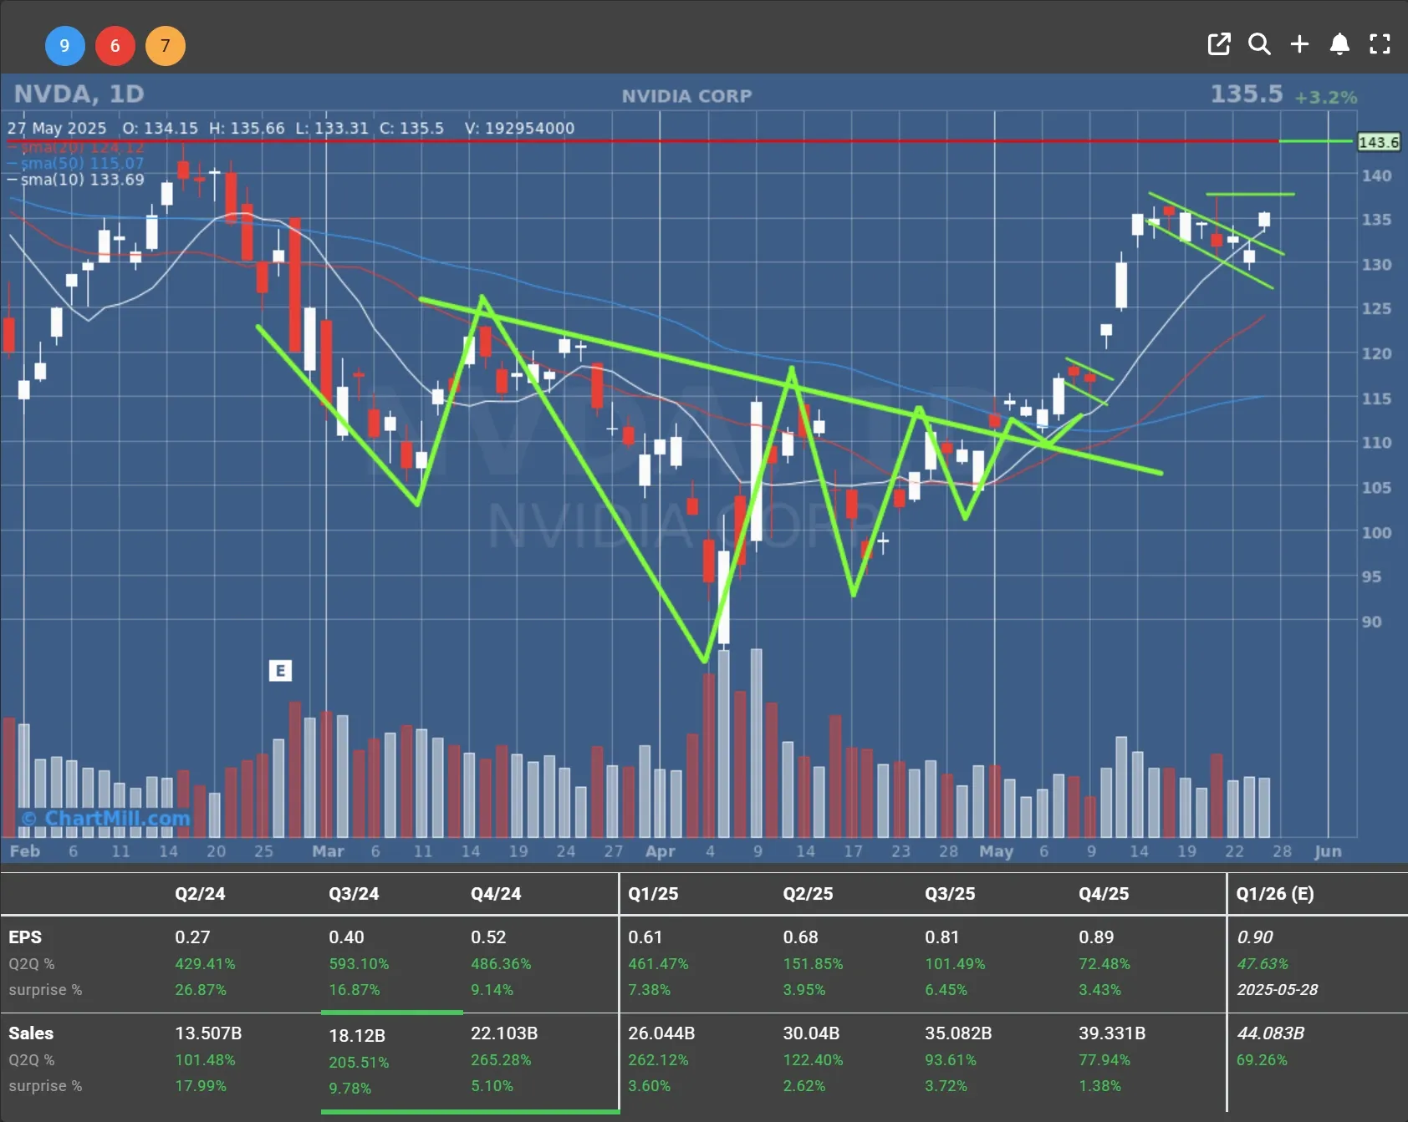Click the 27 May 2025 date readout

tap(57, 128)
